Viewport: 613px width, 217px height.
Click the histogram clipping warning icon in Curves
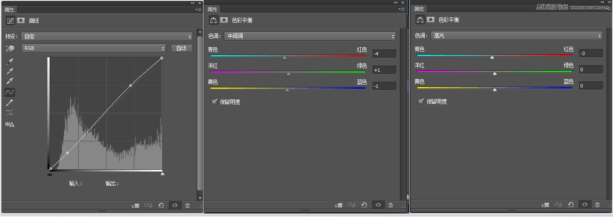10,124
